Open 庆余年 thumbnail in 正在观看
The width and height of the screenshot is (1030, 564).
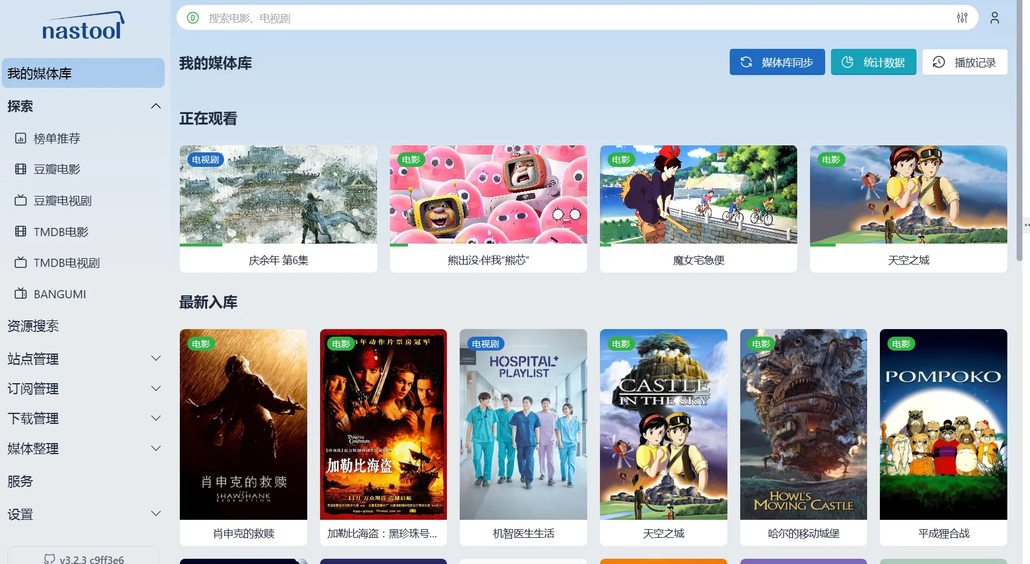tap(278, 194)
